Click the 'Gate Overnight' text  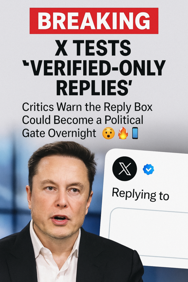(59, 133)
